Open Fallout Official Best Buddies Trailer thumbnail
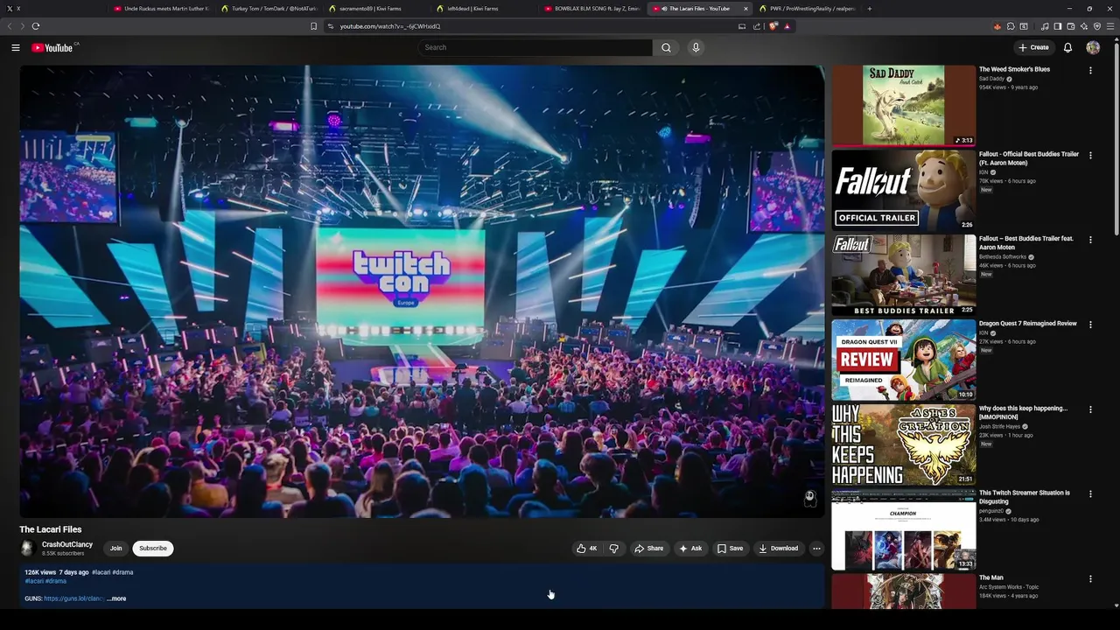Image resolution: width=1120 pixels, height=630 pixels. coord(903,190)
